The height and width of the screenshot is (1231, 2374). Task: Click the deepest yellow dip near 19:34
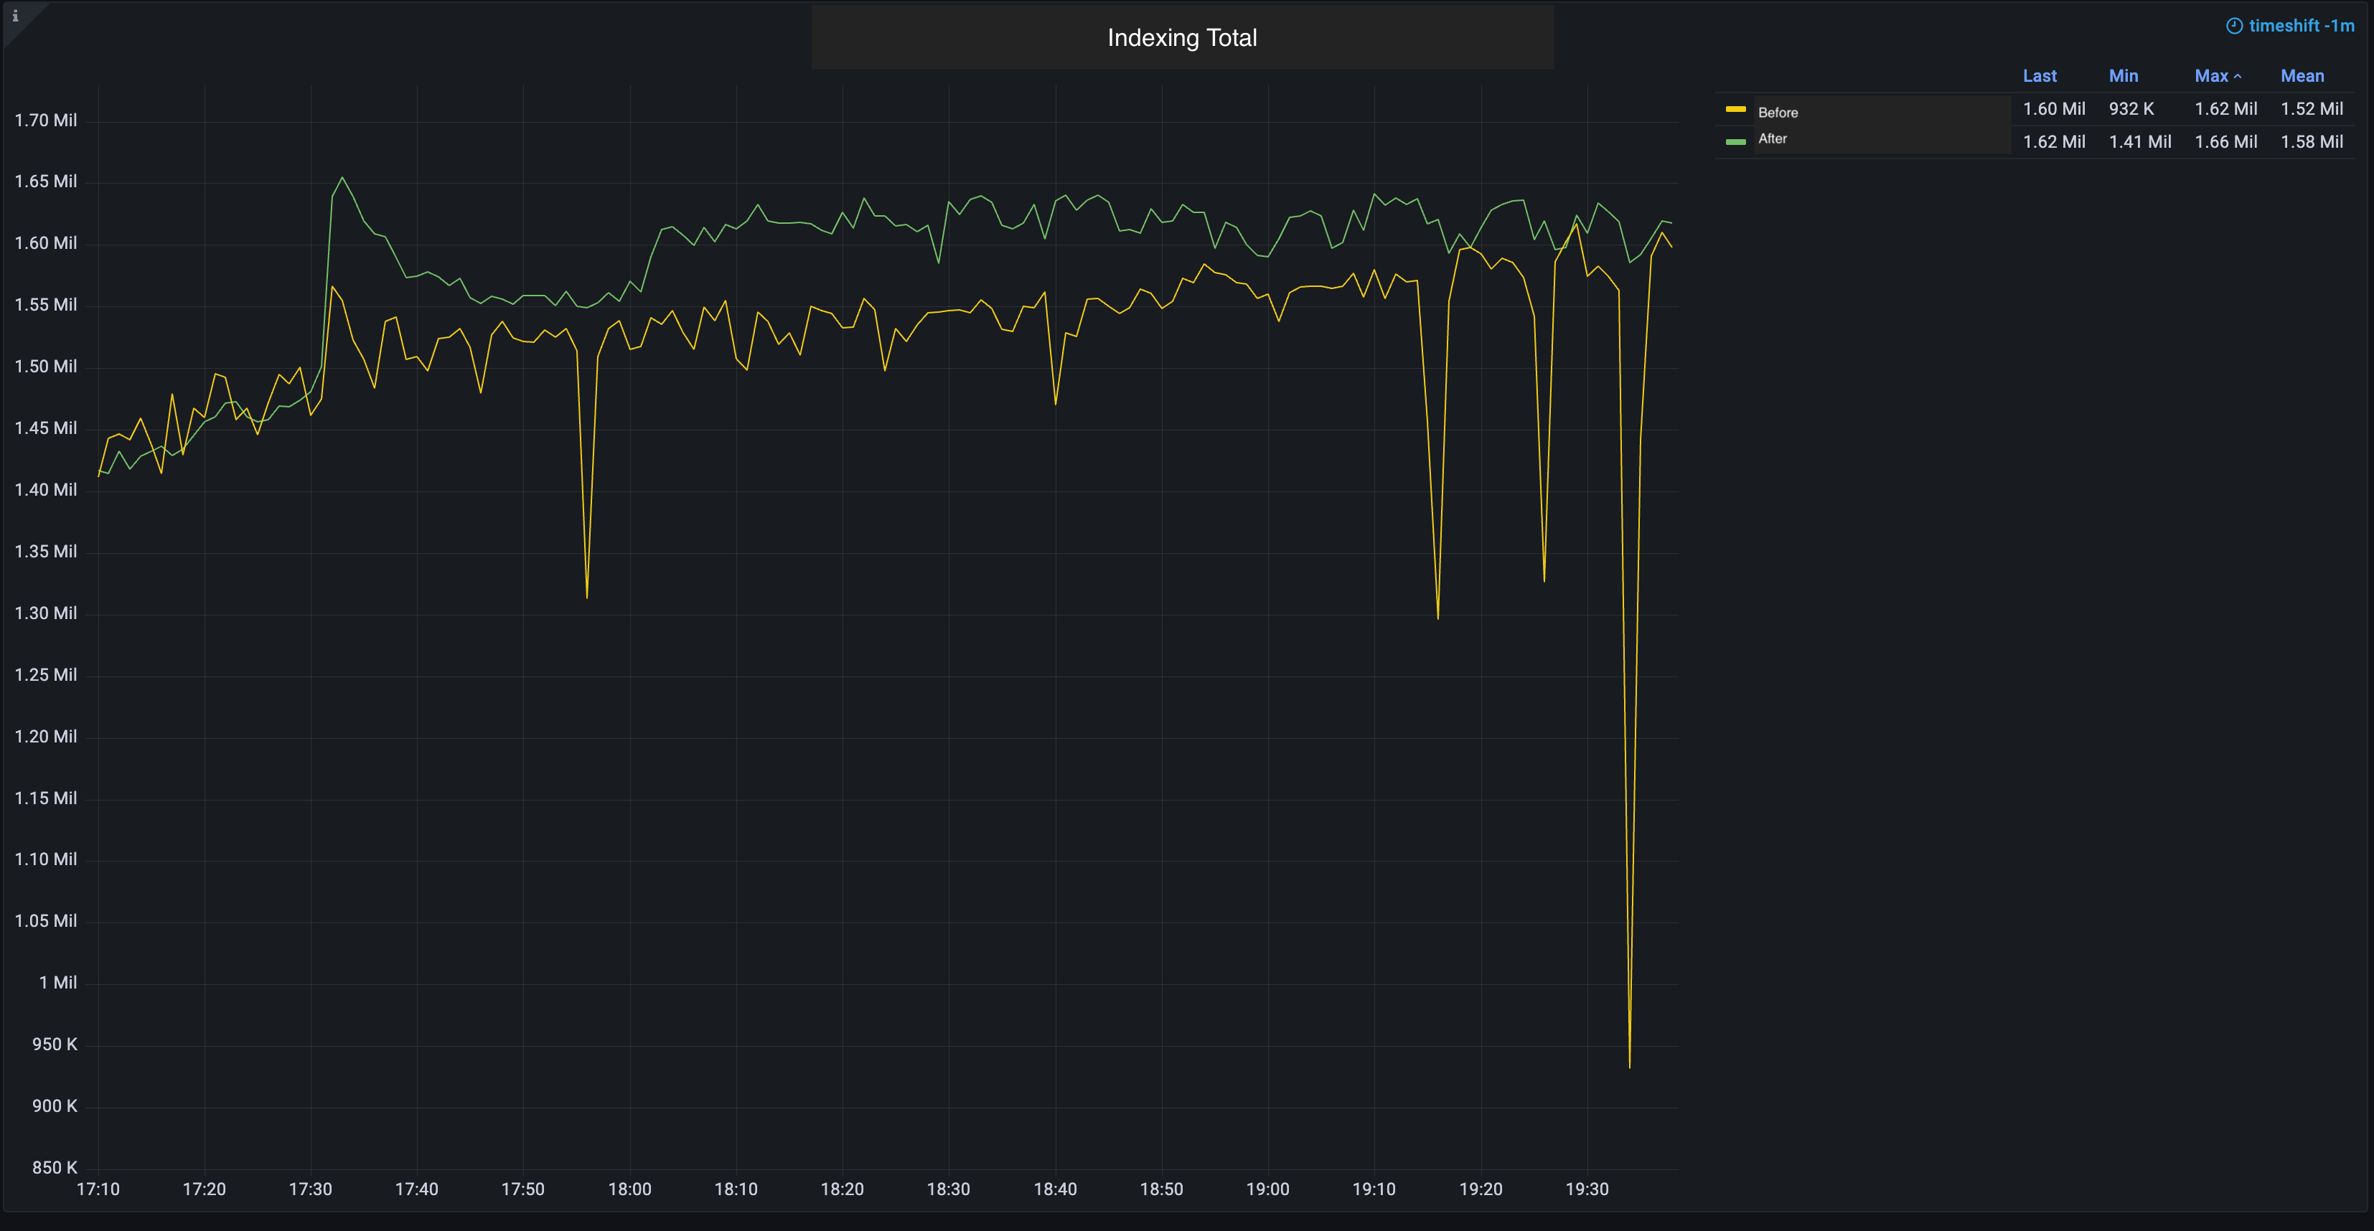click(x=1629, y=1066)
